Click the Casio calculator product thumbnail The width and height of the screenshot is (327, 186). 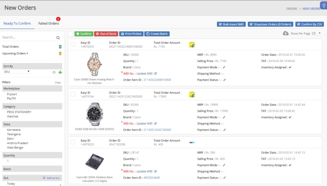(x=94, y=162)
